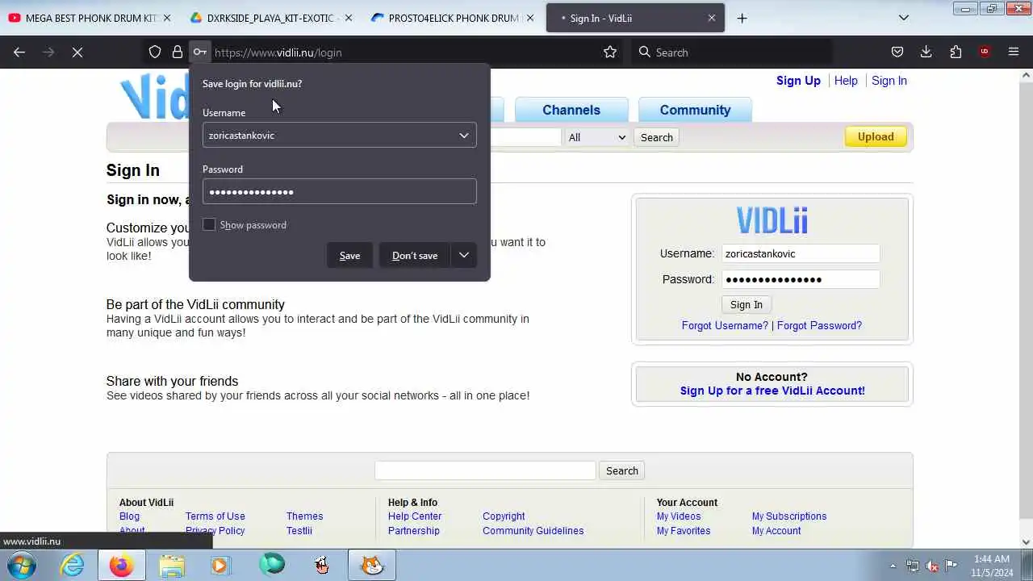Bookmark this page with the star icon
This screenshot has height=581, width=1033.
[x=610, y=52]
